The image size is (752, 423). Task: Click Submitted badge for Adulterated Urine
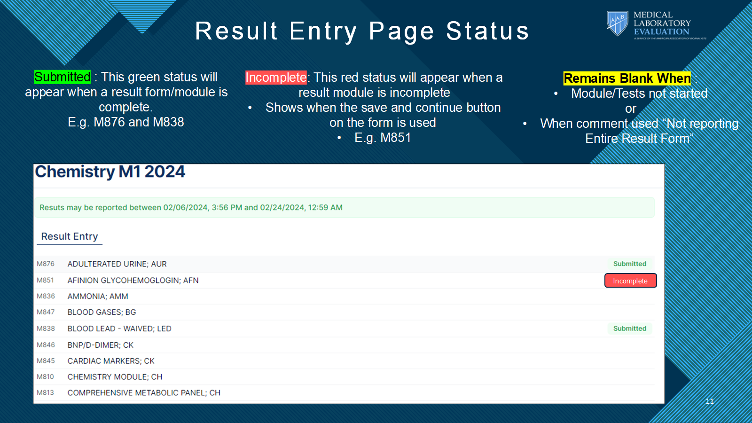[629, 264]
